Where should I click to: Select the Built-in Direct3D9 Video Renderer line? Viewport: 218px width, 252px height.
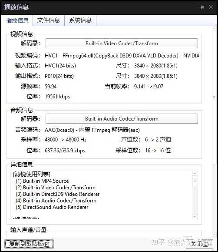click(x=58, y=194)
